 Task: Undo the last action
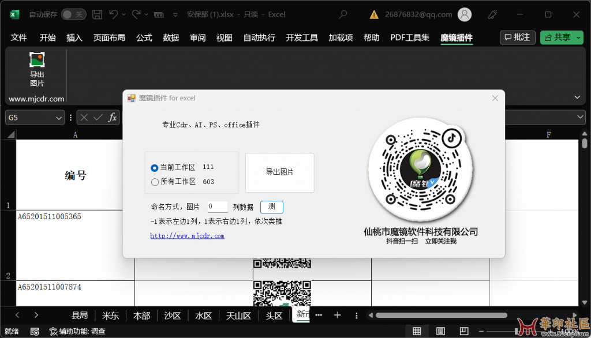[x=114, y=14]
